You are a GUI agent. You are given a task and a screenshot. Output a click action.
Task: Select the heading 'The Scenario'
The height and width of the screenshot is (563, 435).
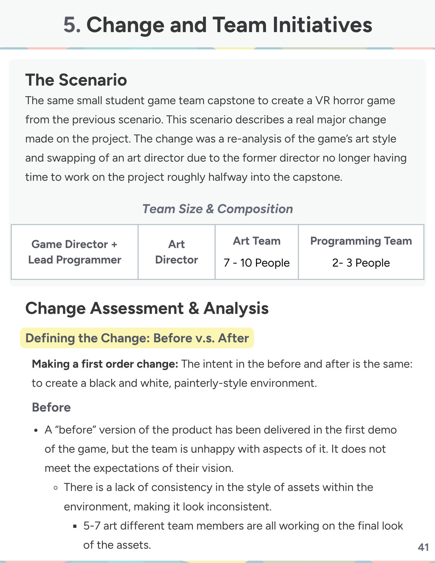(76, 80)
